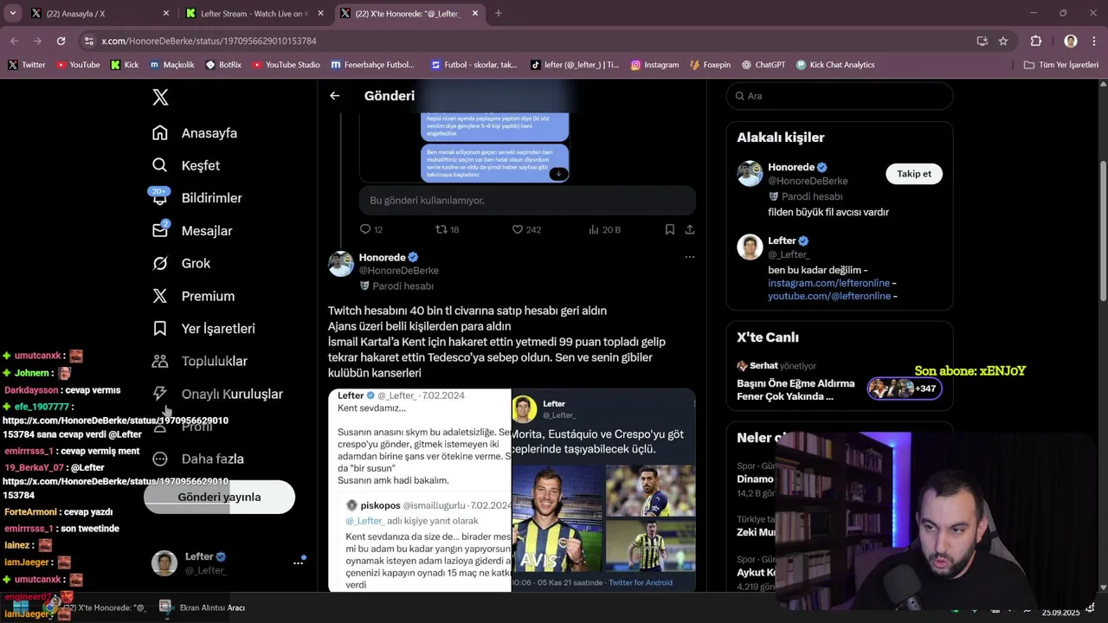This screenshot has height=623, width=1108.
Task: Open Topluluklar communities
Action: [x=200, y=361]
